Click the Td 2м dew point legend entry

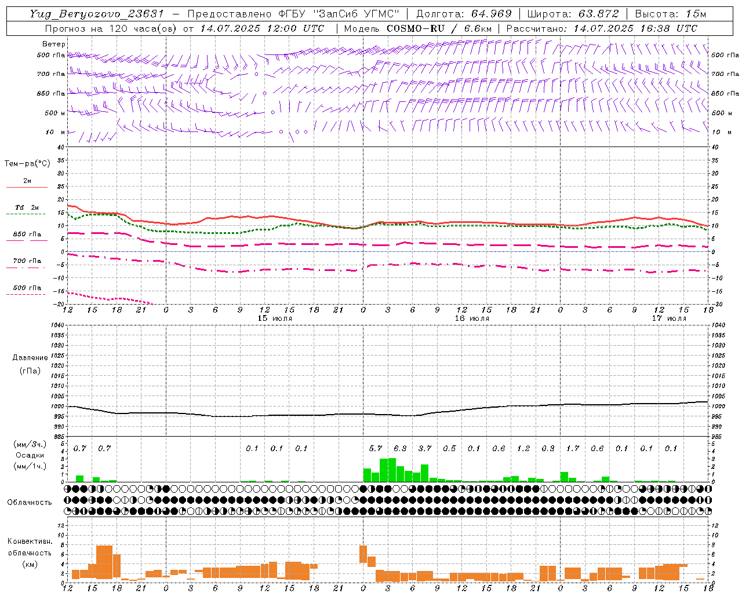pyautogui.click(x=27, y=207)
